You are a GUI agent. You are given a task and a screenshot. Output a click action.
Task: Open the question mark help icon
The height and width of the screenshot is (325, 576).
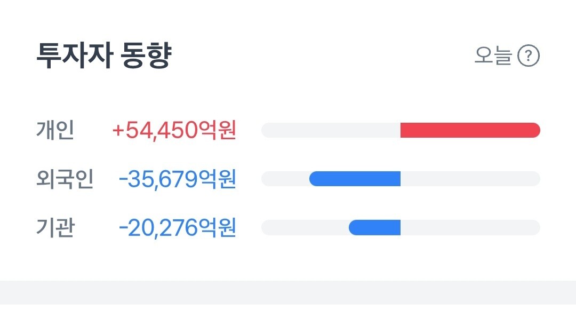[x=529, y=56]
